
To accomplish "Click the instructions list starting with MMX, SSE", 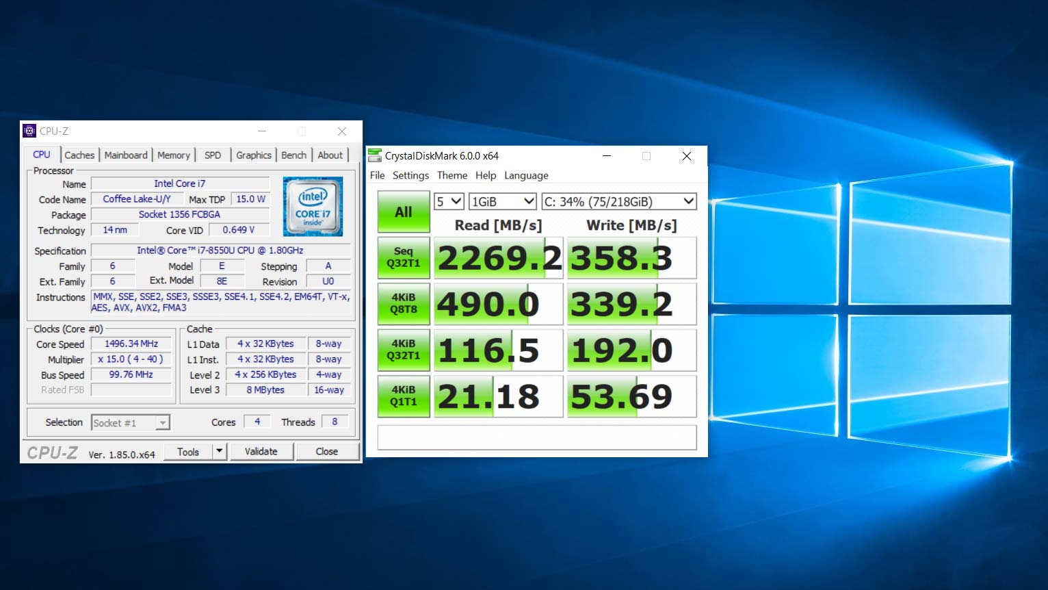I will tap(221, 302).
